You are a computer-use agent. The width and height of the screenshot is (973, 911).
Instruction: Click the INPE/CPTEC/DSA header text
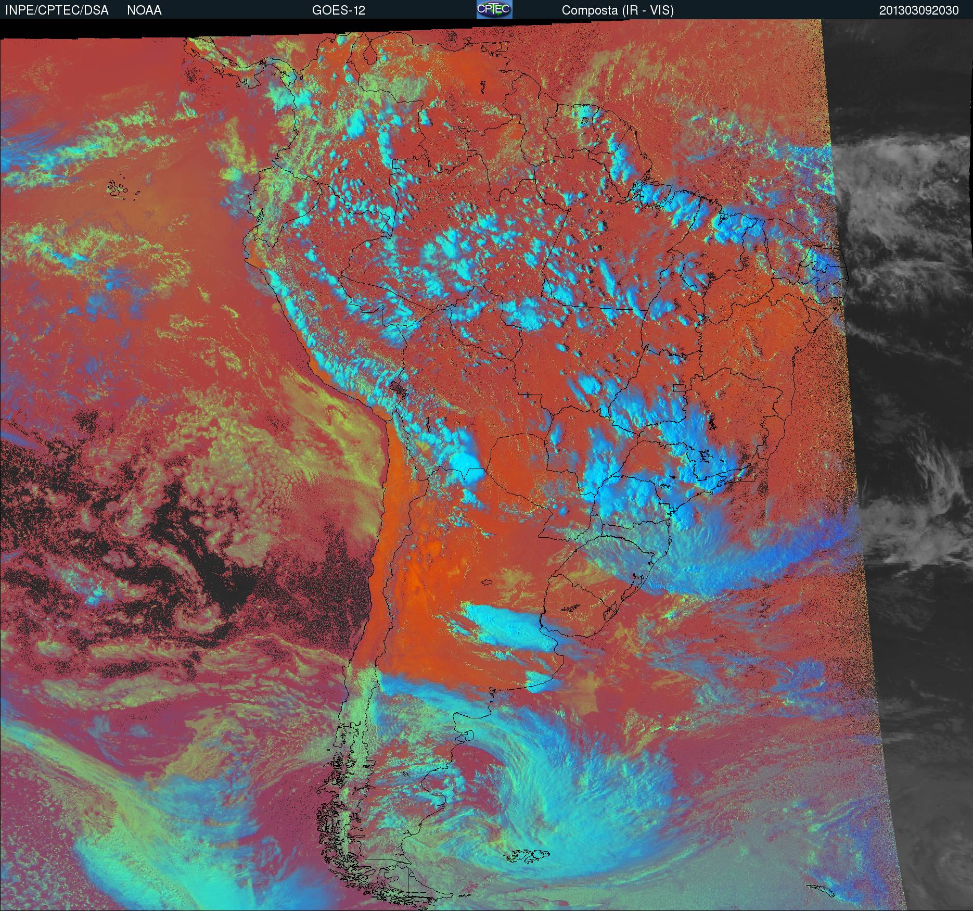[x=57, y=10]
